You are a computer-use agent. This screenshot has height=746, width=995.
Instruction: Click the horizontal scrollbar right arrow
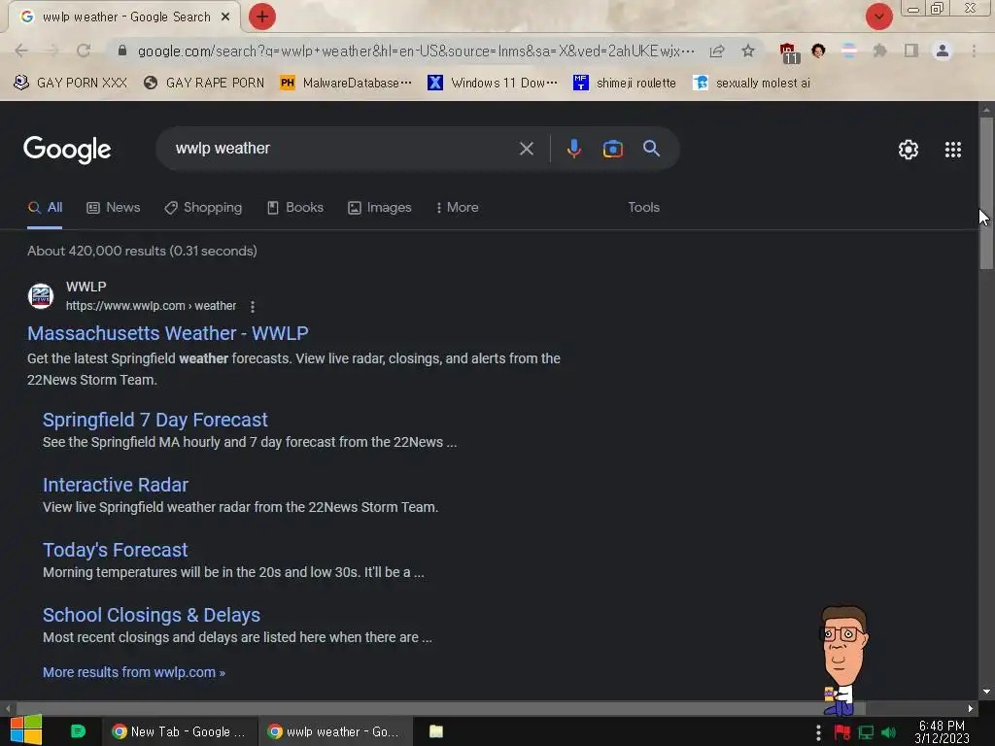[971, 708]
